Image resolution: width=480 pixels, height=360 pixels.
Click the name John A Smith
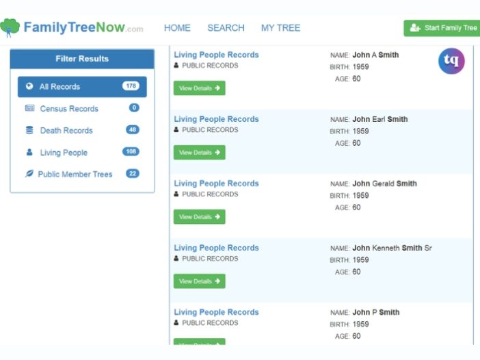[x=375, y=55]
